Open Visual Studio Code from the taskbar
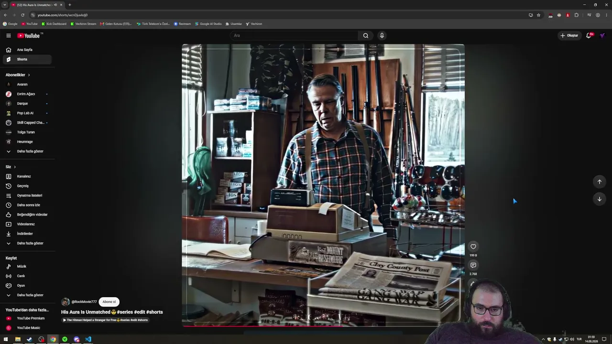 88,339
